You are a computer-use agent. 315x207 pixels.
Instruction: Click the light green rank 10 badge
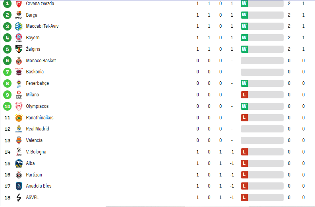pyautogui.click(x=8, y=106)
